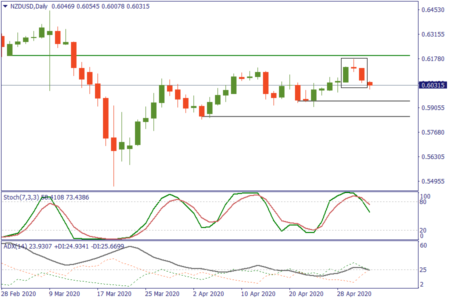Viewport: 450px width, 300px height.
Task: Click the highlighted current price tag 0.60315
Action: click(x=433, y=85)
